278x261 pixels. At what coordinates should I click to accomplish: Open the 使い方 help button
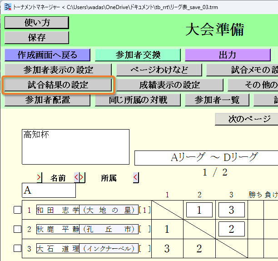[37, 23]
